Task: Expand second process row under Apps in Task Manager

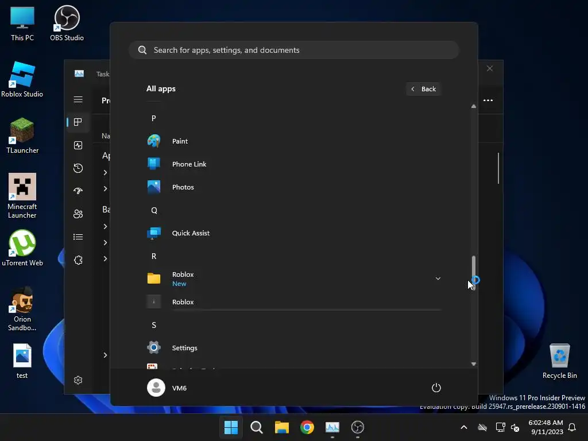Action: pyautogui.click(x=105, y=188)
